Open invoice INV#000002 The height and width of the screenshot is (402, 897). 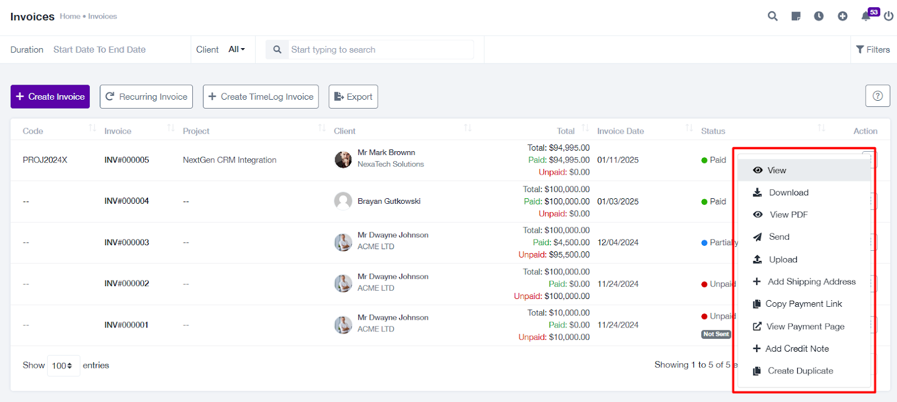click(x=127, y=284)
